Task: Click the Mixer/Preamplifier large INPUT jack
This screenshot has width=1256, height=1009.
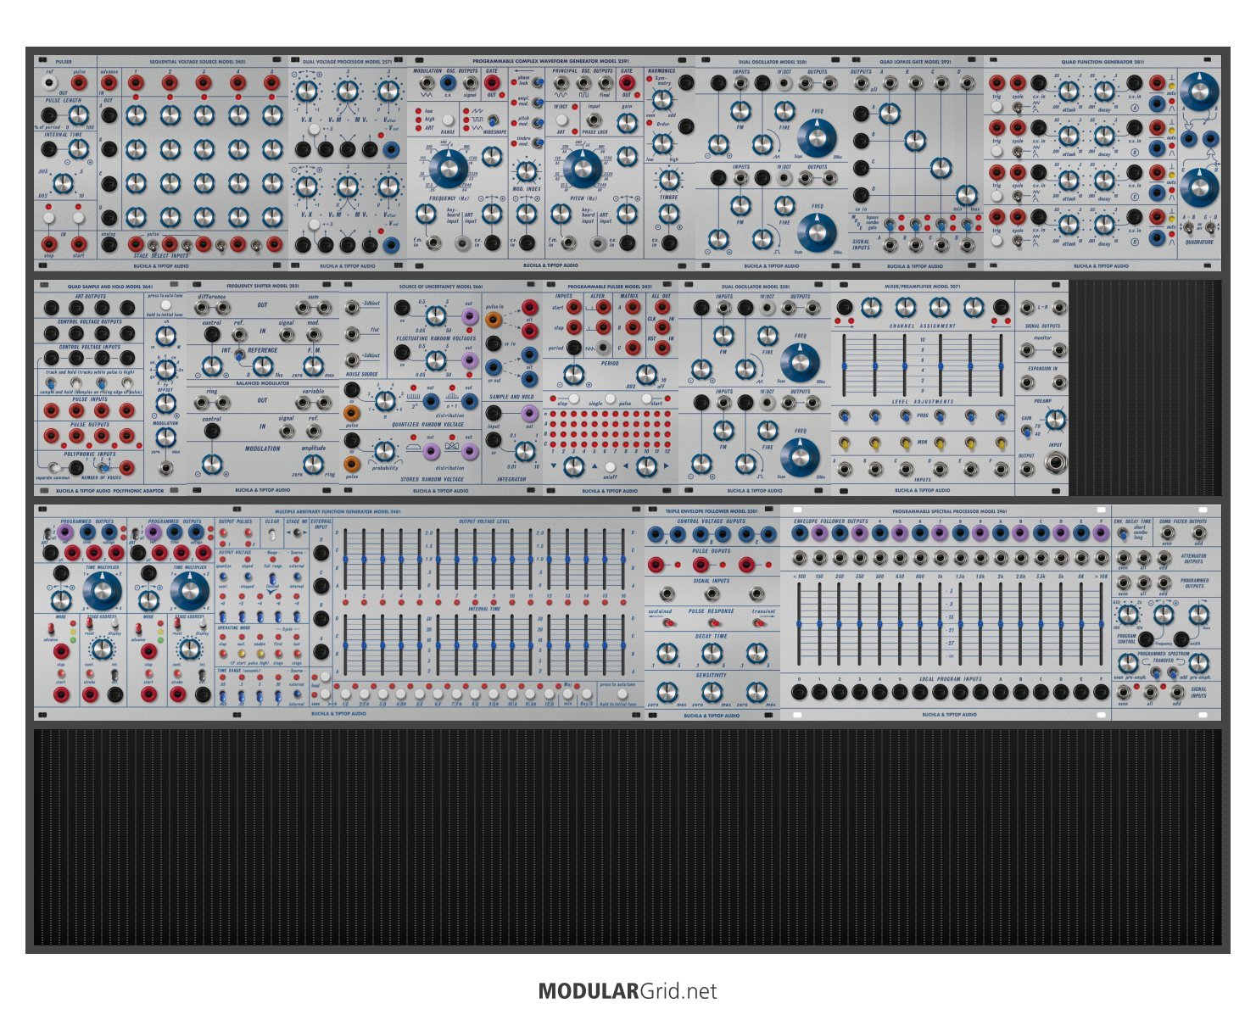Action: 1055,463
